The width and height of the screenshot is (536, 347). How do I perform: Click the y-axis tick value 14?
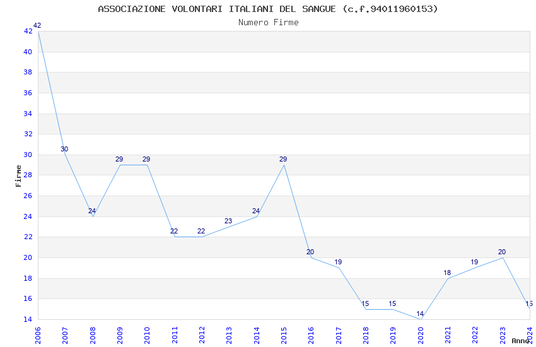(28, 319)
